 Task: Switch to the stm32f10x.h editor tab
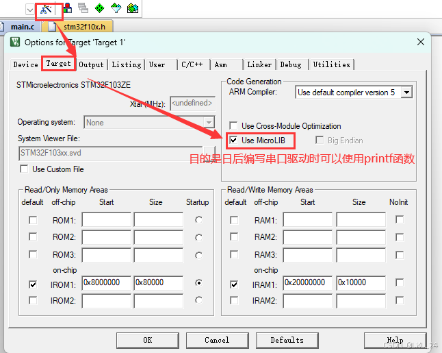(78, 27)
